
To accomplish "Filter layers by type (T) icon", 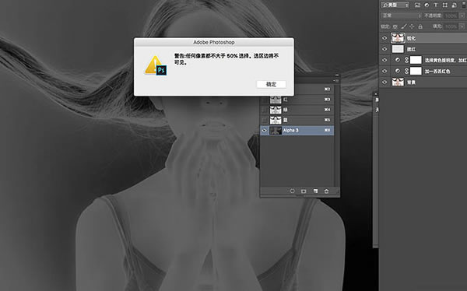I will (x=436, y=5).
